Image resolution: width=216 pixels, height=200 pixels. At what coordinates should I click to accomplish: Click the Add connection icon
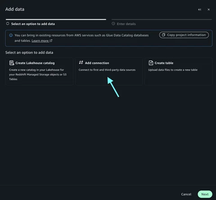pyautogui.click(x=81, y=62)
